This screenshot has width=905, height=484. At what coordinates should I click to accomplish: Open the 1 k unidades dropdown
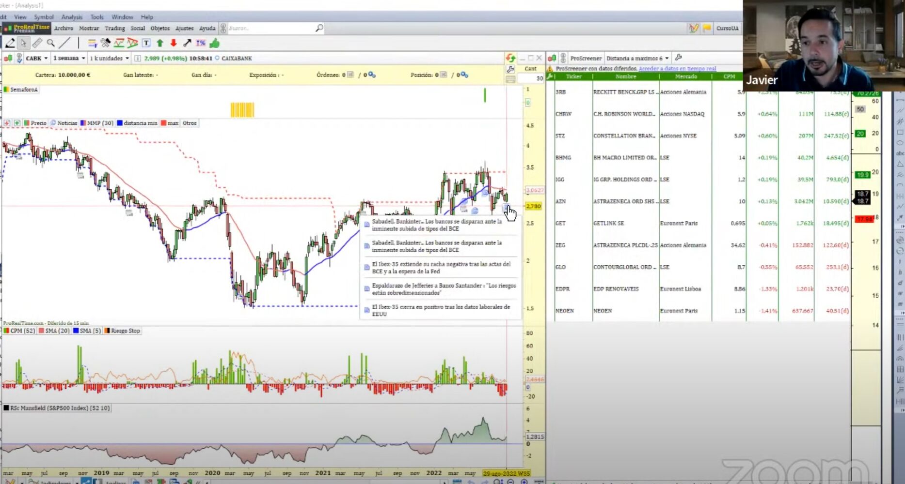click(109, 58)
